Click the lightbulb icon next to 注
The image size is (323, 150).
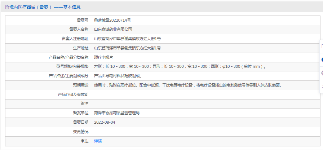pos(83,141)
